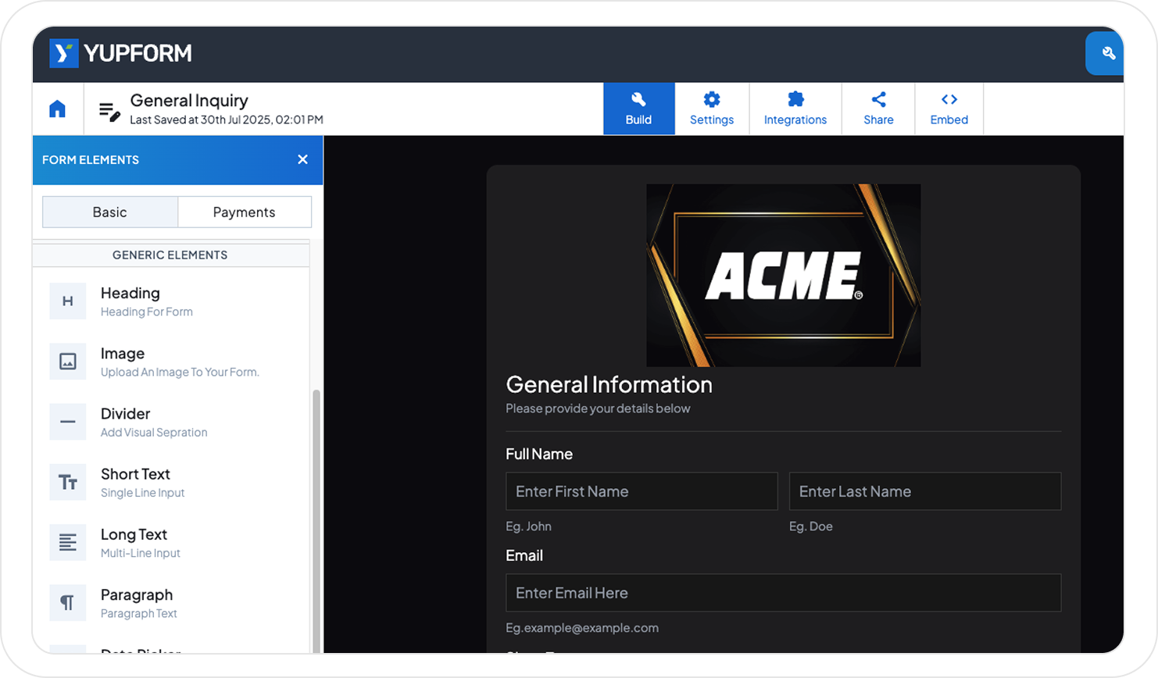The width and height of the screenshot is (1158, 678).
Task: Click the General Information heading
Action: click(609, 384)
